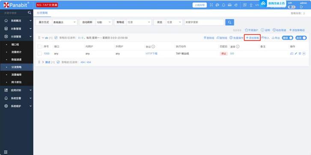Viewport: 311px width, 155px height.
Task: Open the chat bubble icon in the top bar
Action: pos(217,5)
